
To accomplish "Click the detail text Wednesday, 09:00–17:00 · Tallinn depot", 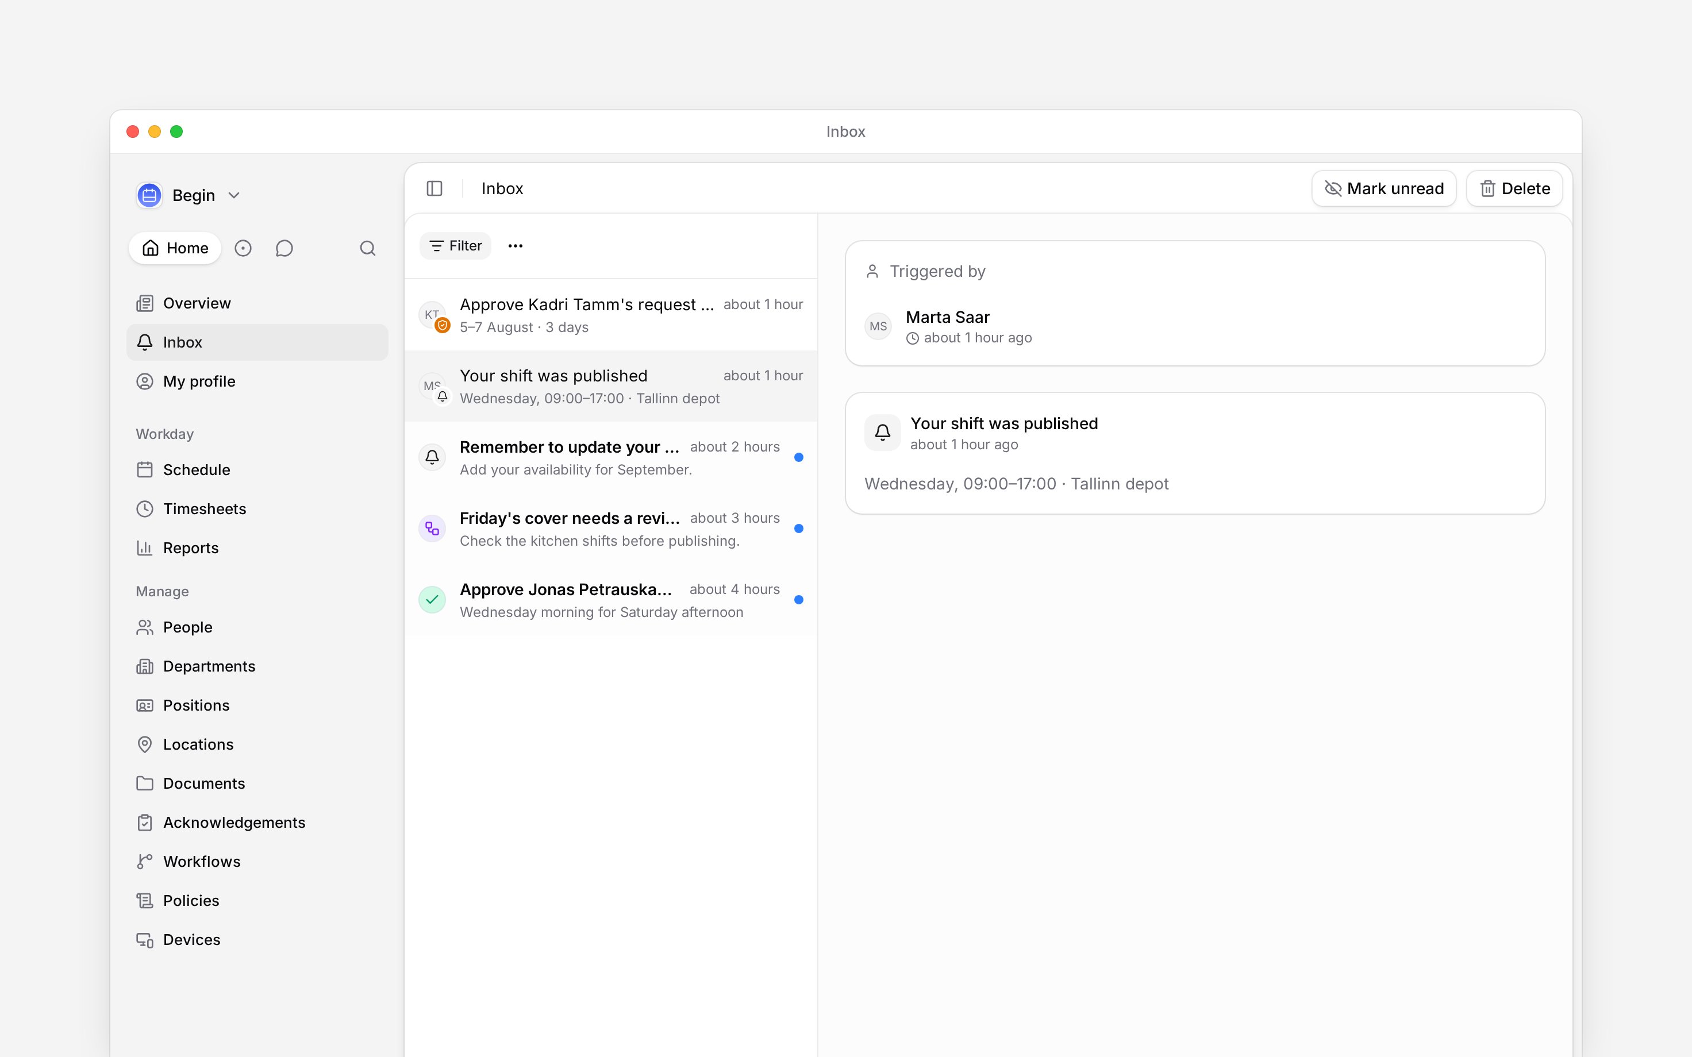I will (x=1016, y=484).
